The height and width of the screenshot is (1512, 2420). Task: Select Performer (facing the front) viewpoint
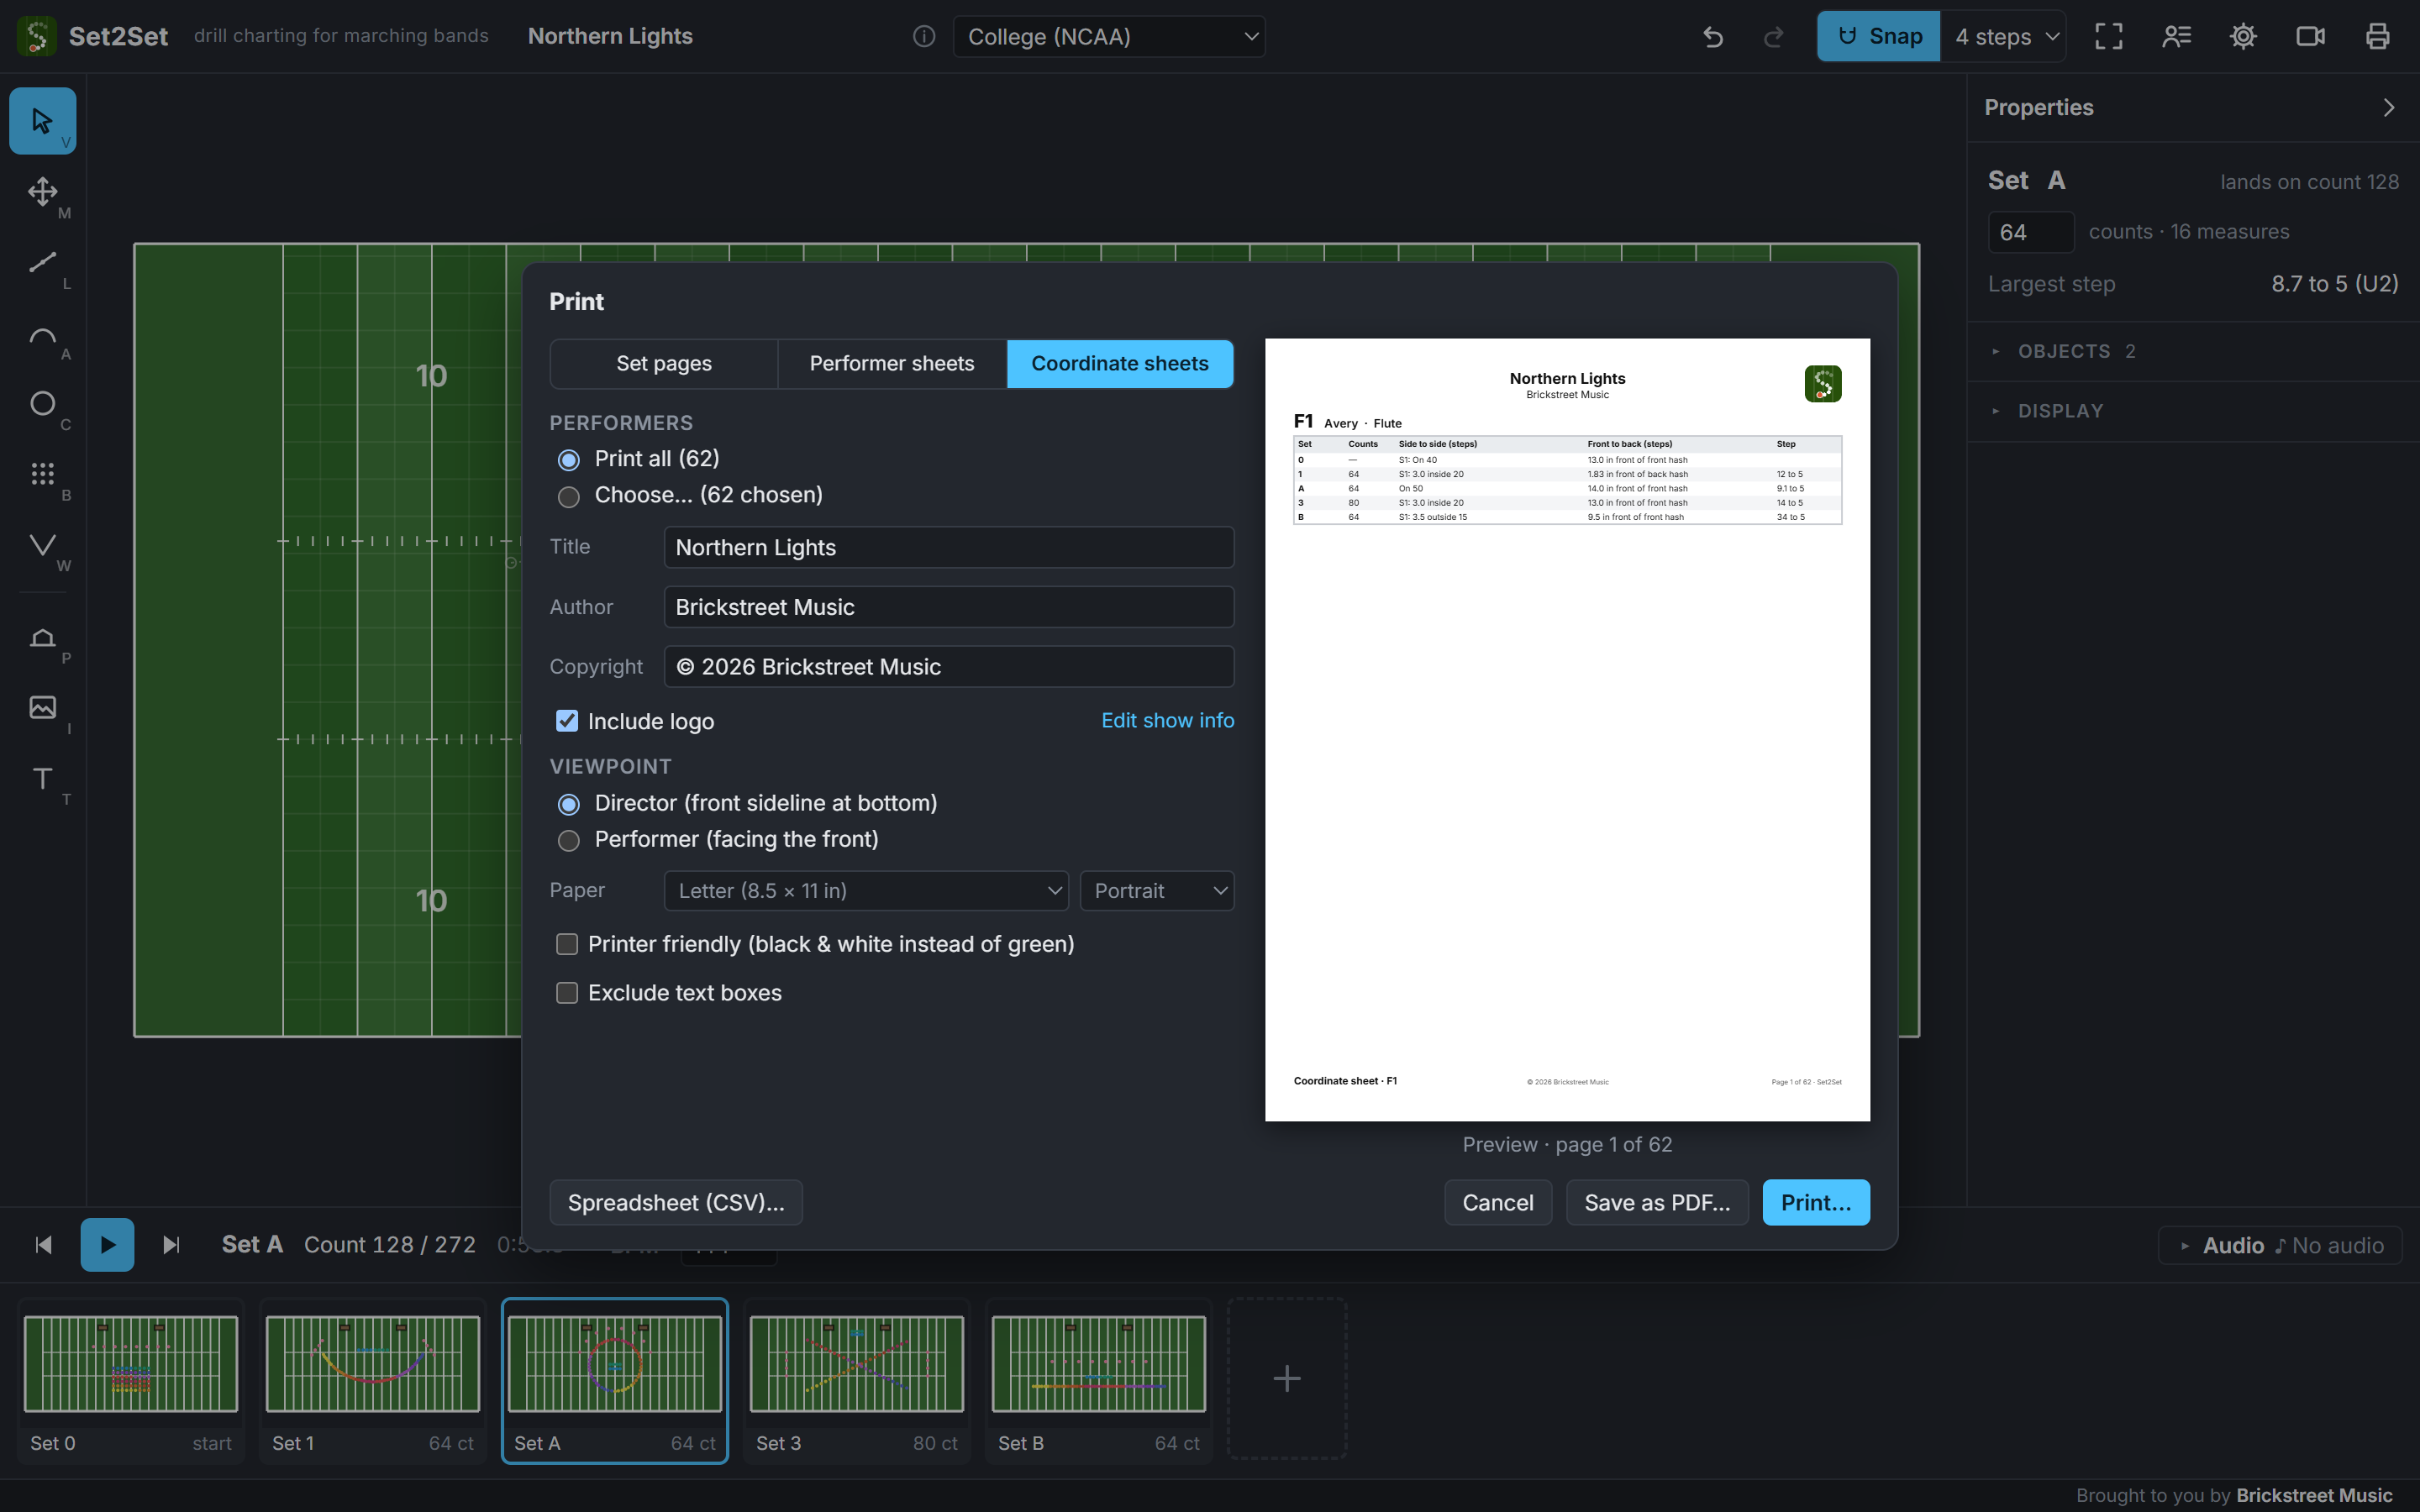[x=569, y=841]
